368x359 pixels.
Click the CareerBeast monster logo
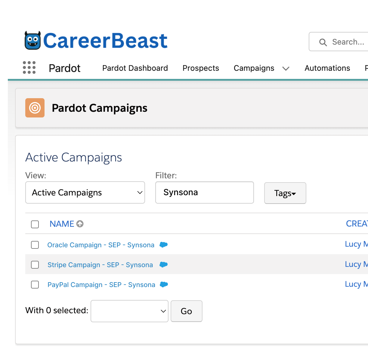coord(32,40)
